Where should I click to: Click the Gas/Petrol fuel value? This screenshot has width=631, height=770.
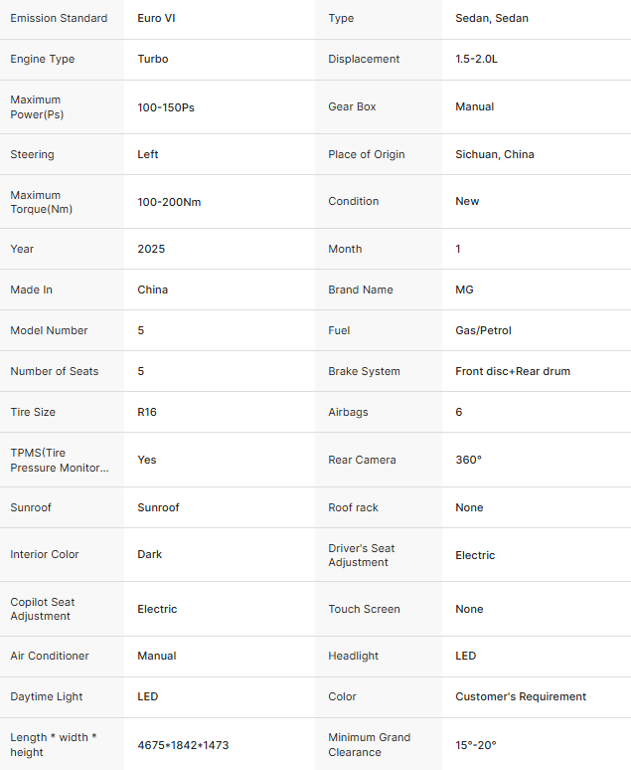point(483,330)
